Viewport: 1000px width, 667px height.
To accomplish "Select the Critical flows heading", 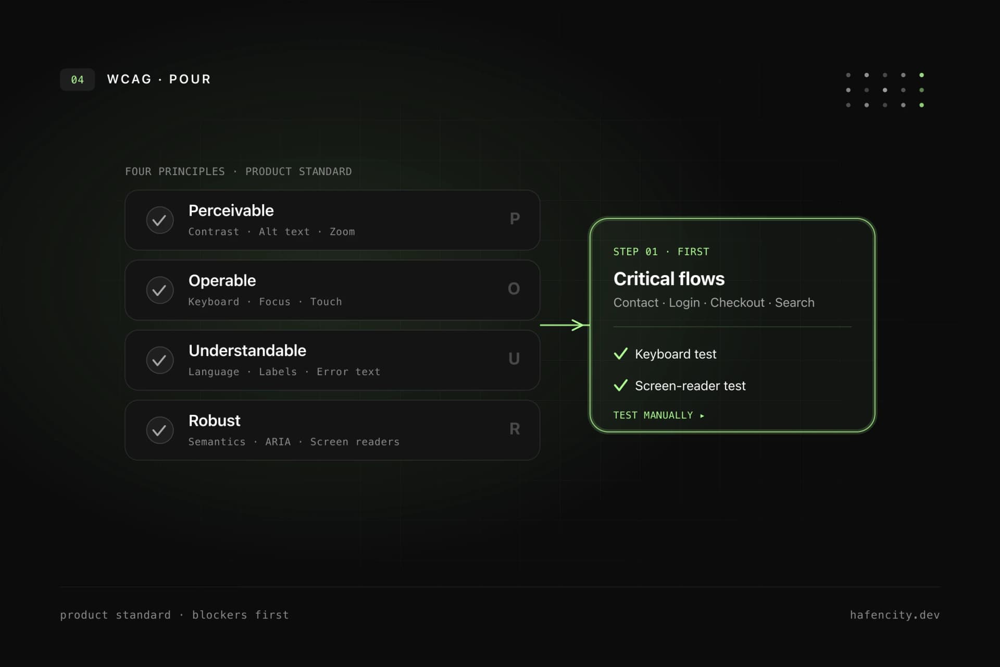I will tap(669, 279).
